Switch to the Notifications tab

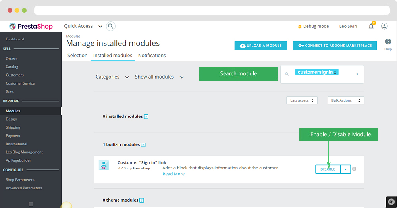pos(152,56)
